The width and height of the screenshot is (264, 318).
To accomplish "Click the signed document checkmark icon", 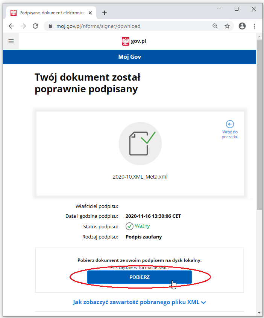I will 140,144.
